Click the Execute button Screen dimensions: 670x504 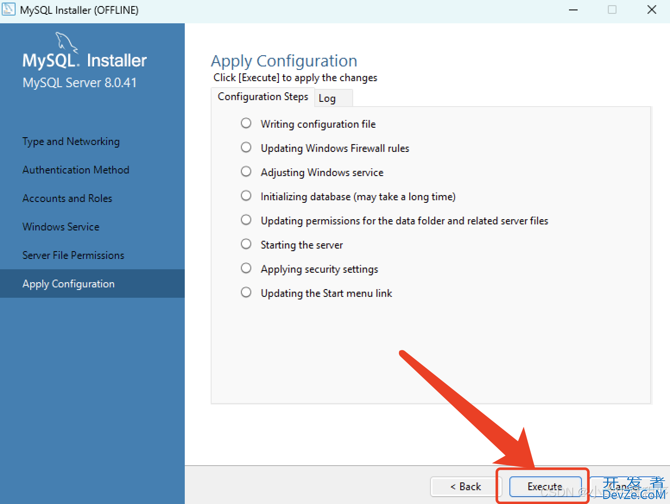545,487
